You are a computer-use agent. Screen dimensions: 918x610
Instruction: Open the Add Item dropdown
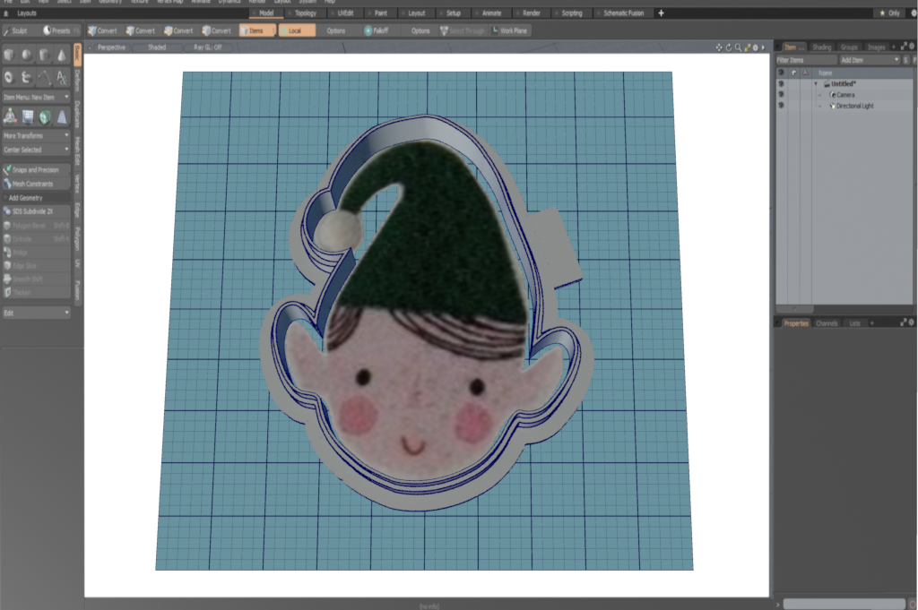[x=869, y=59]
